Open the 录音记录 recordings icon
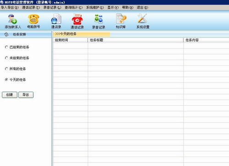Image resolution: width=229 pixels, height=166 pixels. [x=98, y=19]
